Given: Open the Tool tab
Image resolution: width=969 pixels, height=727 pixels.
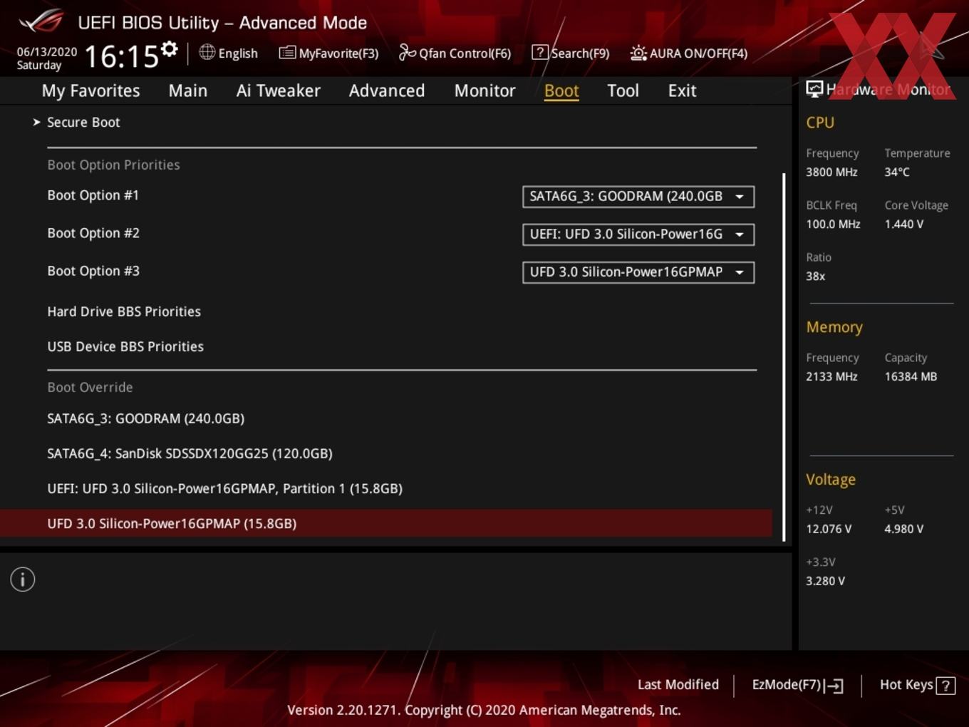Looking at the screenshot, I should point(623,91).
